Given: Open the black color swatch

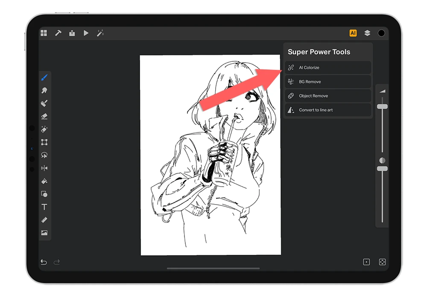Looking at the screenshot, I should click(x=381, y=33).
